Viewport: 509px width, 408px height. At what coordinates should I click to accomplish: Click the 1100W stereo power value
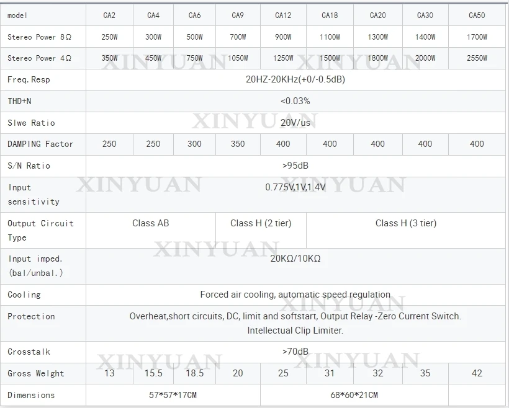(x=330, y=37)
